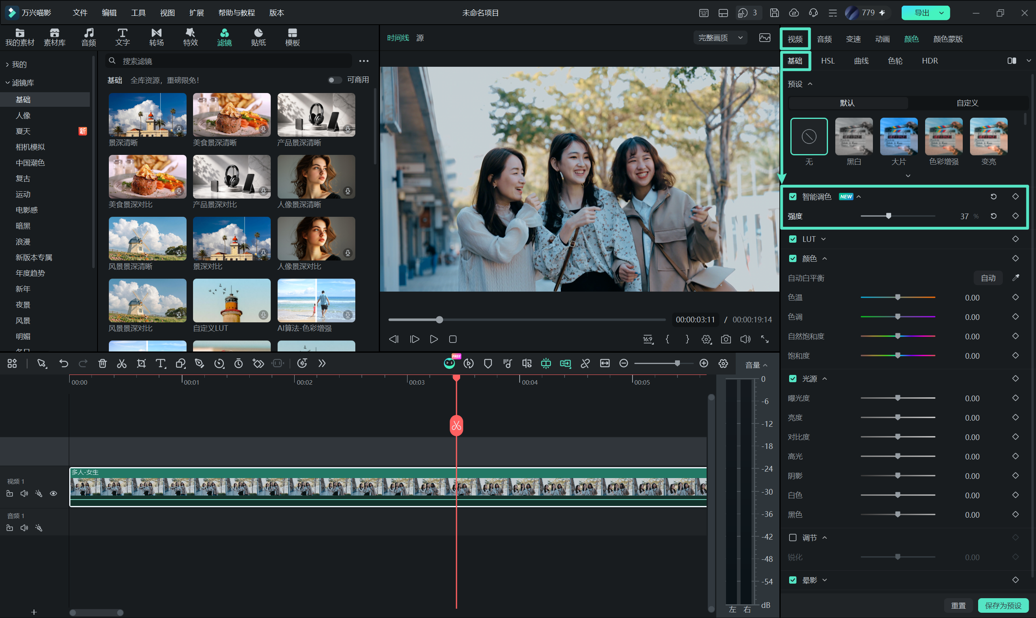The image size is (1036, 618).
Task: Open the 工具 menu
Action: pyautogui.click(x=138, y=13)
